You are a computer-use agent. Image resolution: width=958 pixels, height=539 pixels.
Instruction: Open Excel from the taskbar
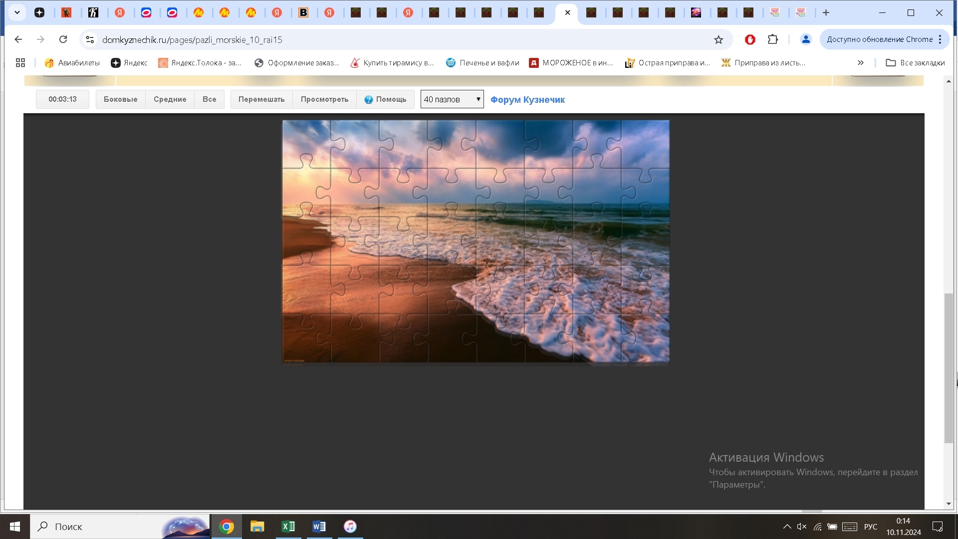(288, 527)
